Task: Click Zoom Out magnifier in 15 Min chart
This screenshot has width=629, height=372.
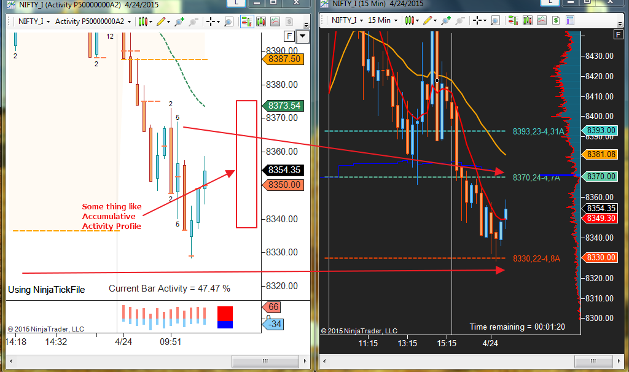Action: 460,20
